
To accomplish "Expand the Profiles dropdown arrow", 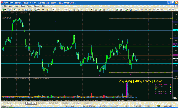I will (x=11, y=10).
